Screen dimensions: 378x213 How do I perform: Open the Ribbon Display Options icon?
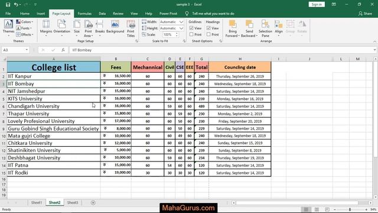coord(334,5)
